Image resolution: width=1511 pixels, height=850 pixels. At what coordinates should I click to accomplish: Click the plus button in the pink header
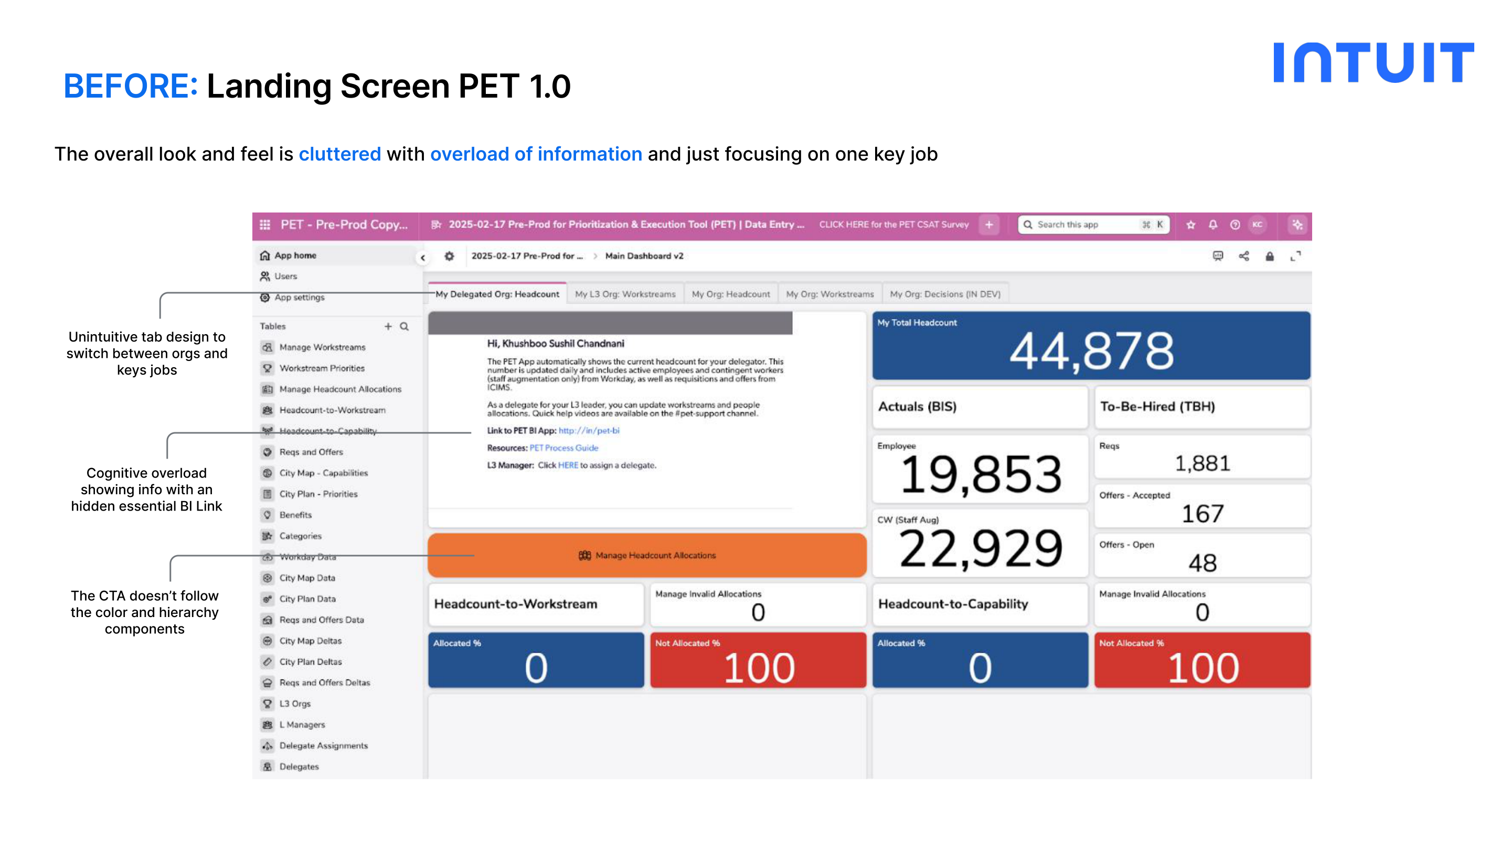point(989,225)
